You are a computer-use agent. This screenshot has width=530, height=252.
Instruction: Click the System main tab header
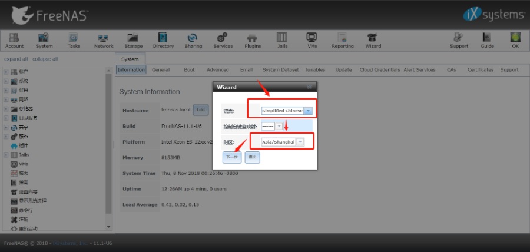(130, 59)
